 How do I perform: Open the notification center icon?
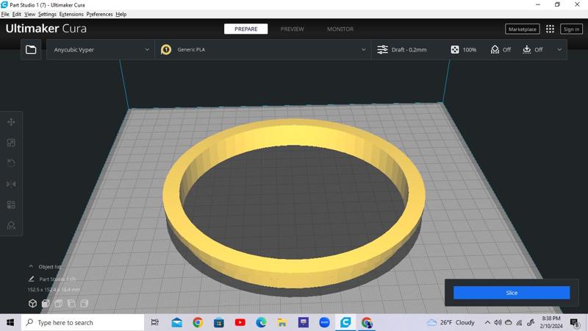pyautogui.click(x=574, y=322)
